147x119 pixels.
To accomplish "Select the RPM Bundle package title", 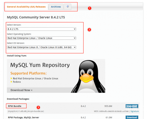I will [x=15, y=106].
